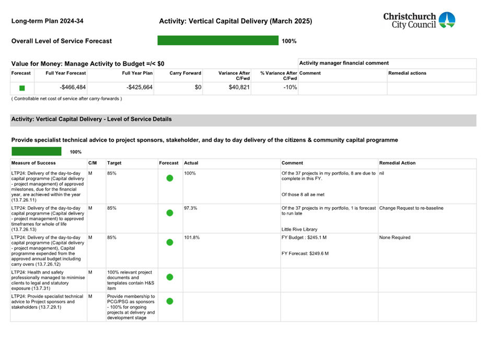Click the None Required remedial action
Image resolution: width=488 pixels, height=345 pixels.
pyautogui.click(x=394, y=237)
